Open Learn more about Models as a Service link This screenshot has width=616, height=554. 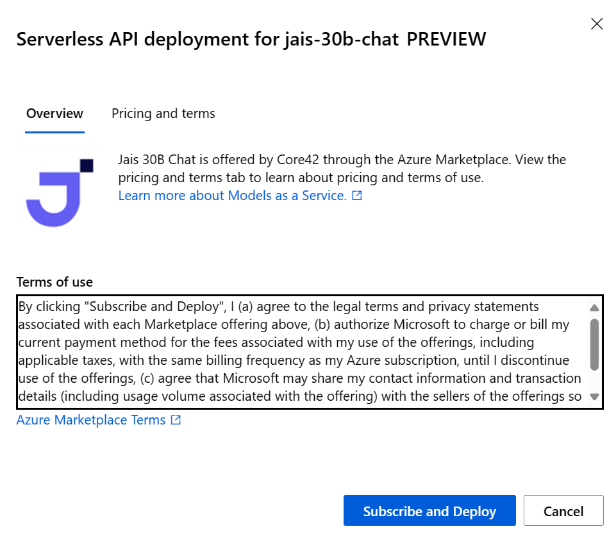click(x=233, y=196)
